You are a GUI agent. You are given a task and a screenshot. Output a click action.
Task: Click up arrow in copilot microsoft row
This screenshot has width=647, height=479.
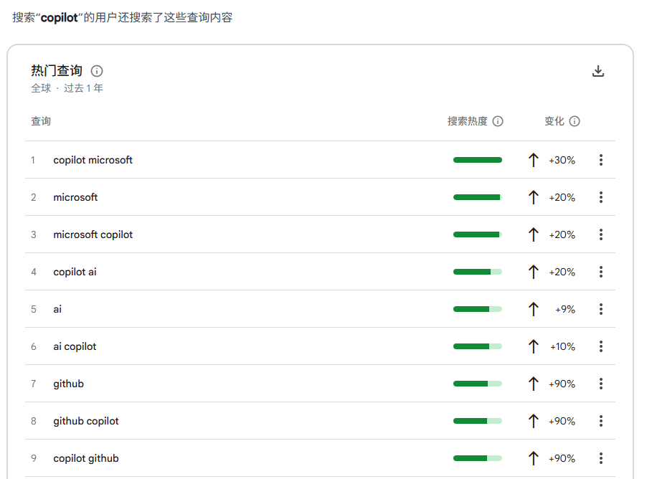tap(533, 160)
